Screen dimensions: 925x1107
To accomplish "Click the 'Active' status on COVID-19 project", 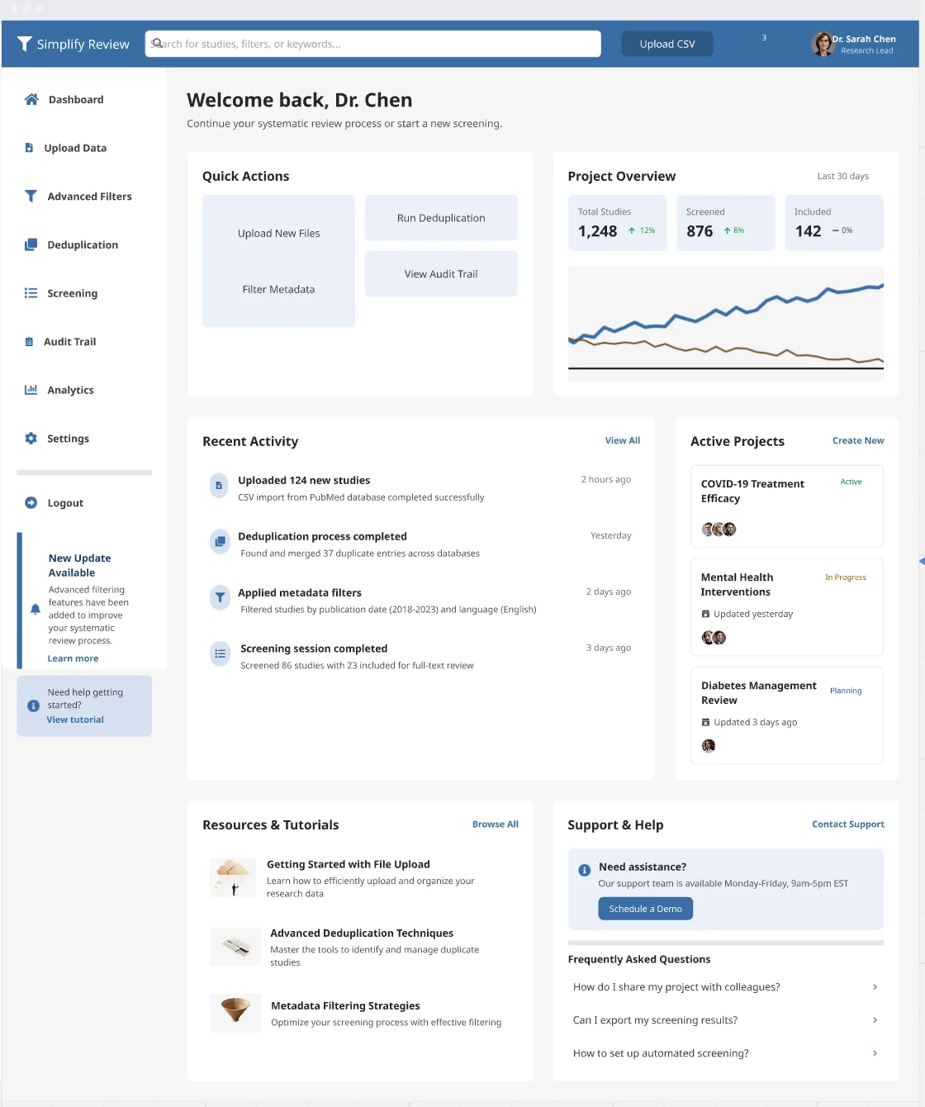I will click(x=851, y=482).
